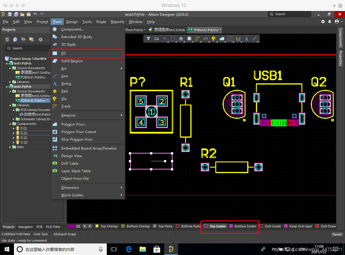This screenshot has width=345, height=255.
Task: Click the title bar Search box
Action: pos(290,14)
